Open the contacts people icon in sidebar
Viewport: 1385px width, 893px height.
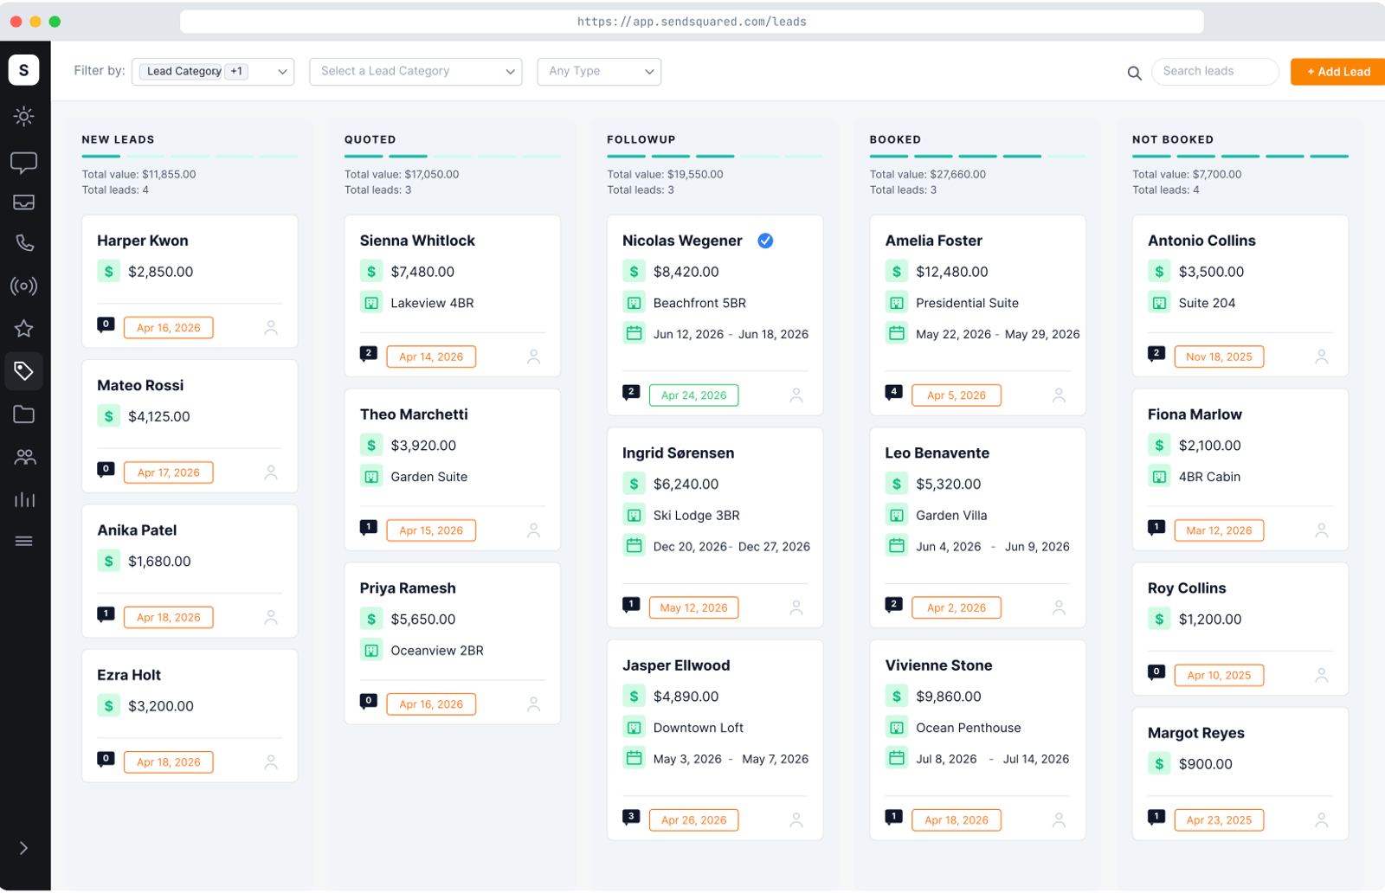point(24,456)
